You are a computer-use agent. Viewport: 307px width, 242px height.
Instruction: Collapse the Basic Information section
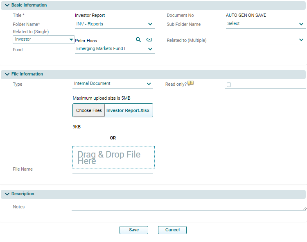tap(7, 5)
